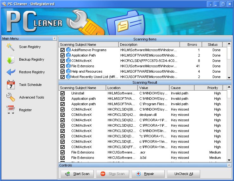This screenshot has width=234, height=181.
Task: Click the Advanced Tools wrench icon
Action: (x=10, y=97)
